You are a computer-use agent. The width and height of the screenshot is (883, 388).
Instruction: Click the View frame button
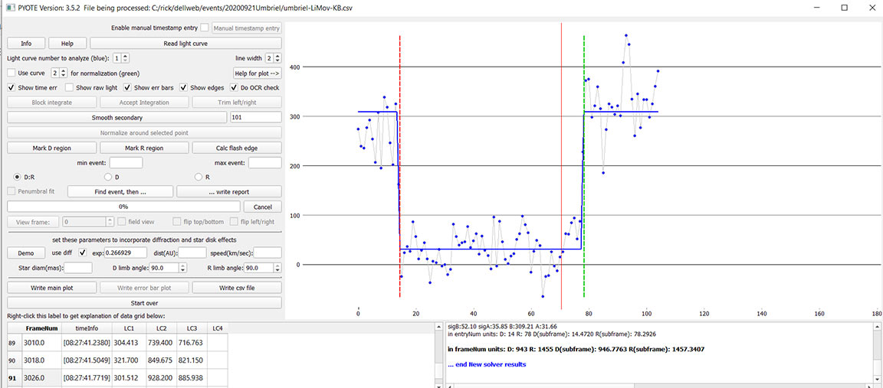pyautogui.click(x=33, y=222)
